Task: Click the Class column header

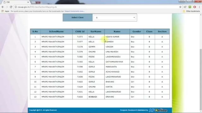Action: (x=149, y=31)
